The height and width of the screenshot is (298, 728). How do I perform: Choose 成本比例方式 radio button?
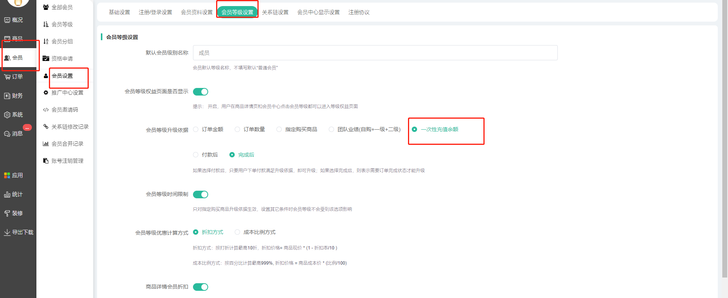(x=237, y=232)
